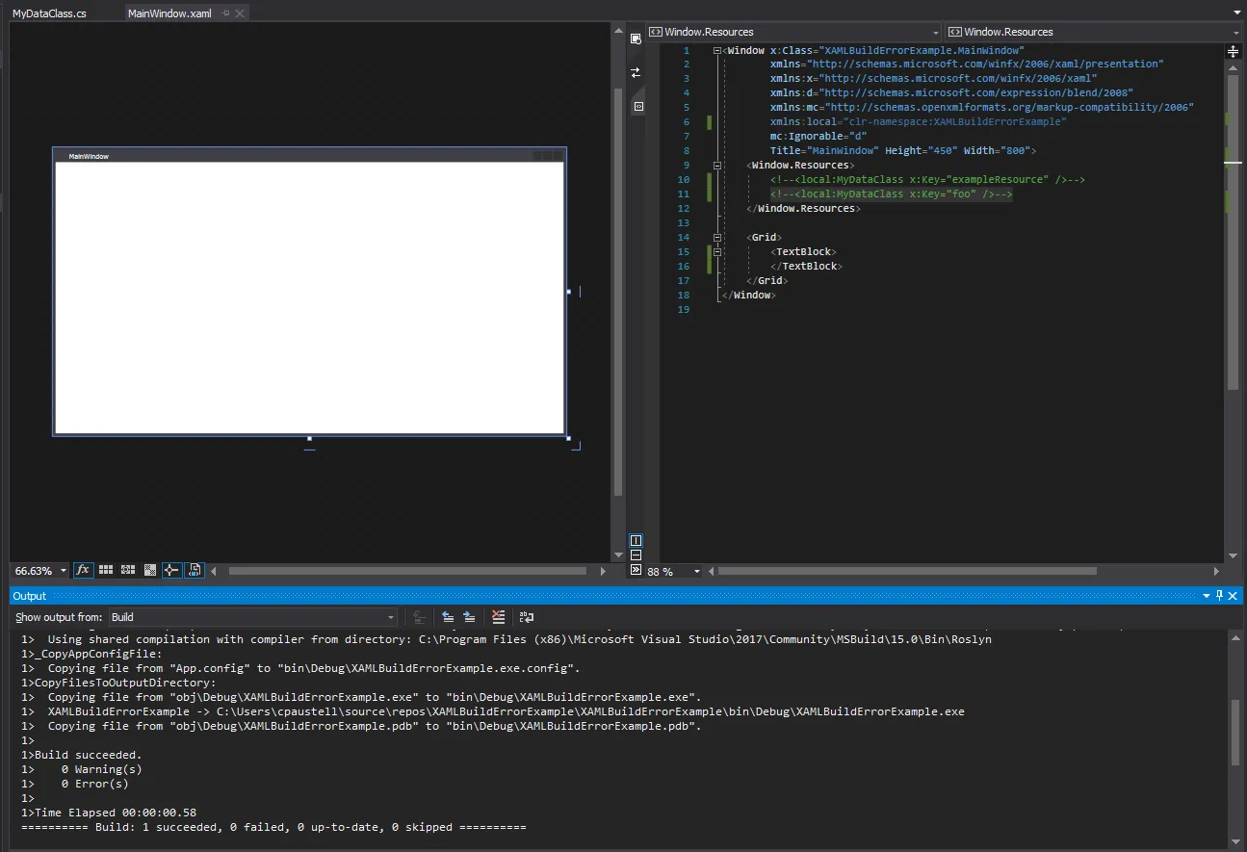1247x852 pixels.
Task: Pin the Output panel (auto hide)
Action: pyautogui.click(x=1220, y=596)
